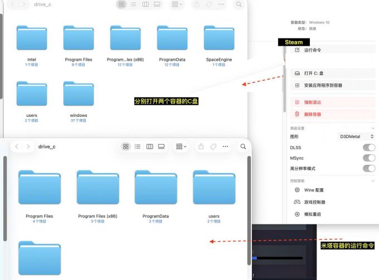Switch lower Finder window to icon view
379x280 pixels.
click(126, 146)
